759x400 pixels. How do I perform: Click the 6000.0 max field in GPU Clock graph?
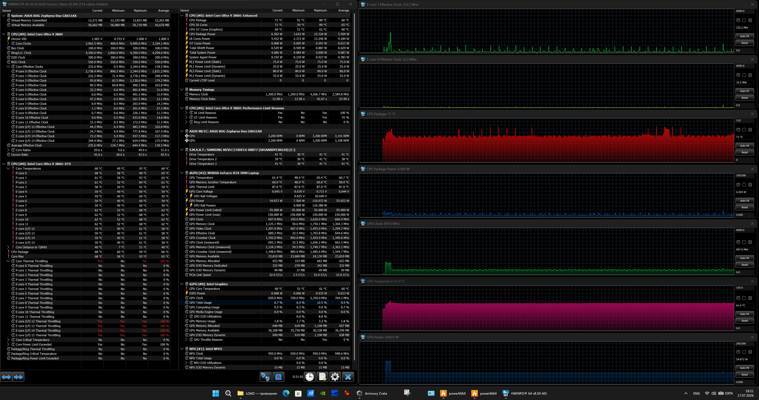[x=744, y=230]
